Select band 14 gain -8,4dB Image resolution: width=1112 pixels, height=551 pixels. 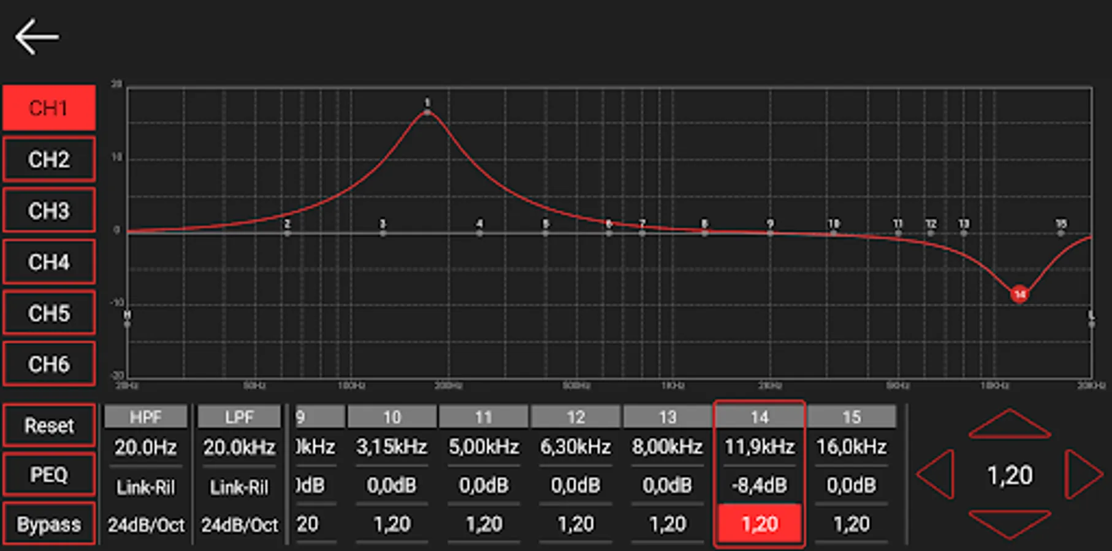coord(760,485)
